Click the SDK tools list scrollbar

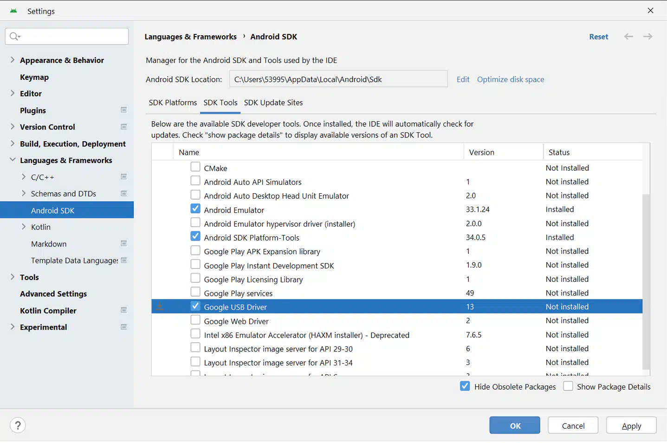[646, 281]
